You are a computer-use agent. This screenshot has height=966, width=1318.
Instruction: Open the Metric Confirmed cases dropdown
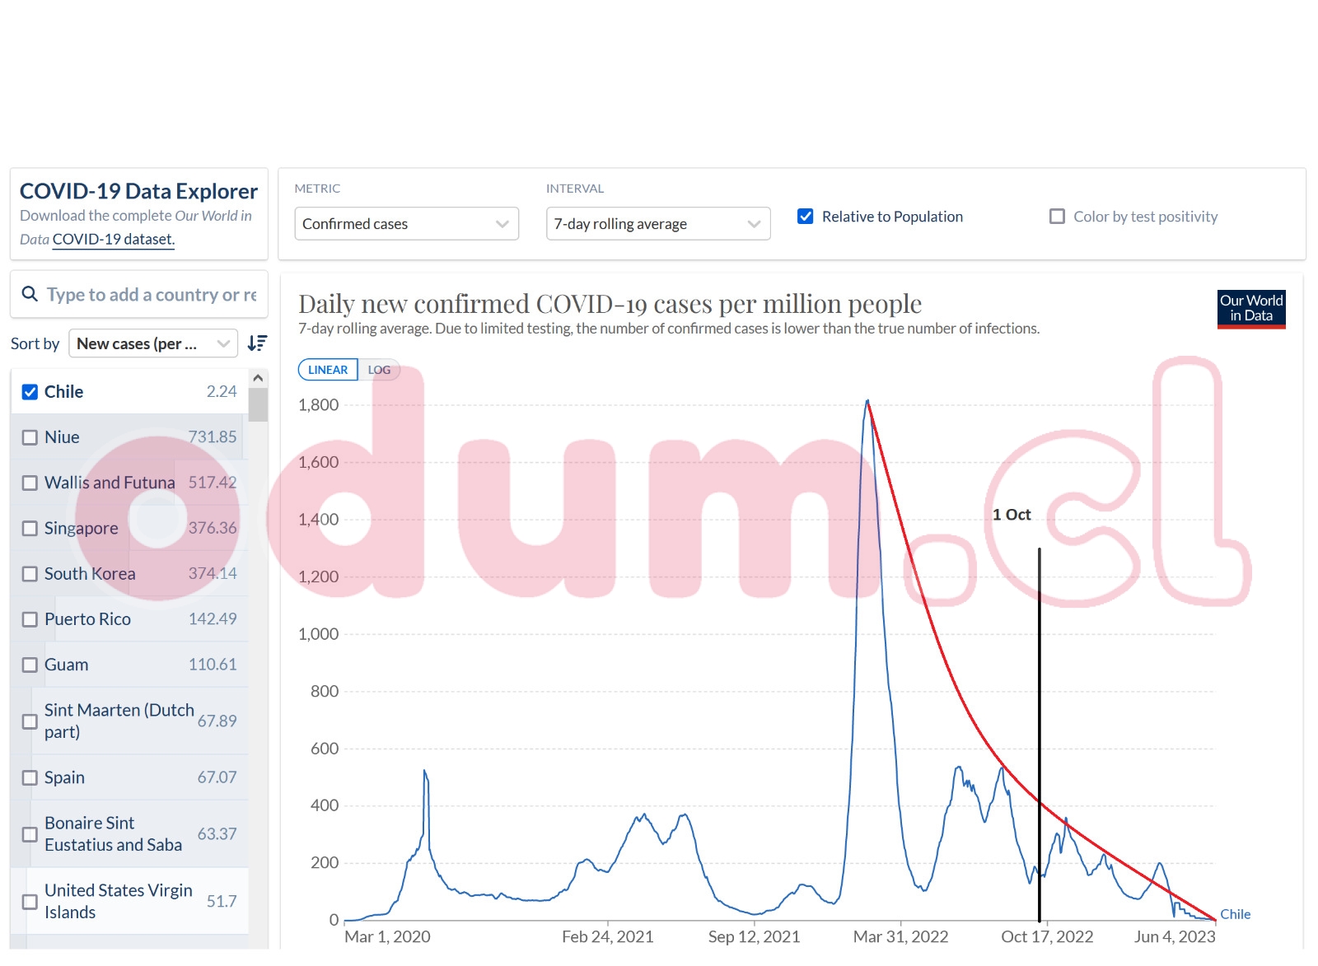tap(406, 224)
